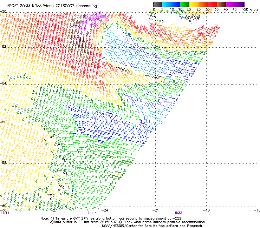260x228 pixels.
Task: Click the legend value 45
Action: pyautogui.click(x=234, y=9)
